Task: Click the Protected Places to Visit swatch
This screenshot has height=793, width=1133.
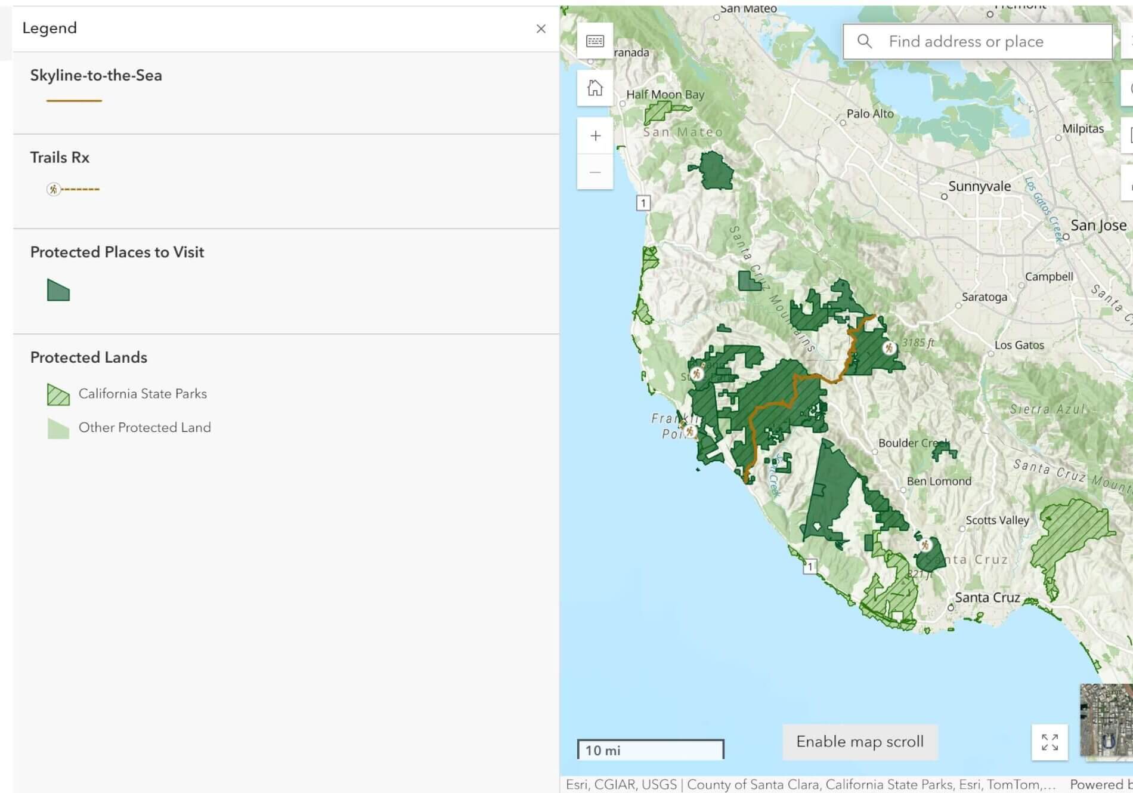Action: tap(58, 290)
